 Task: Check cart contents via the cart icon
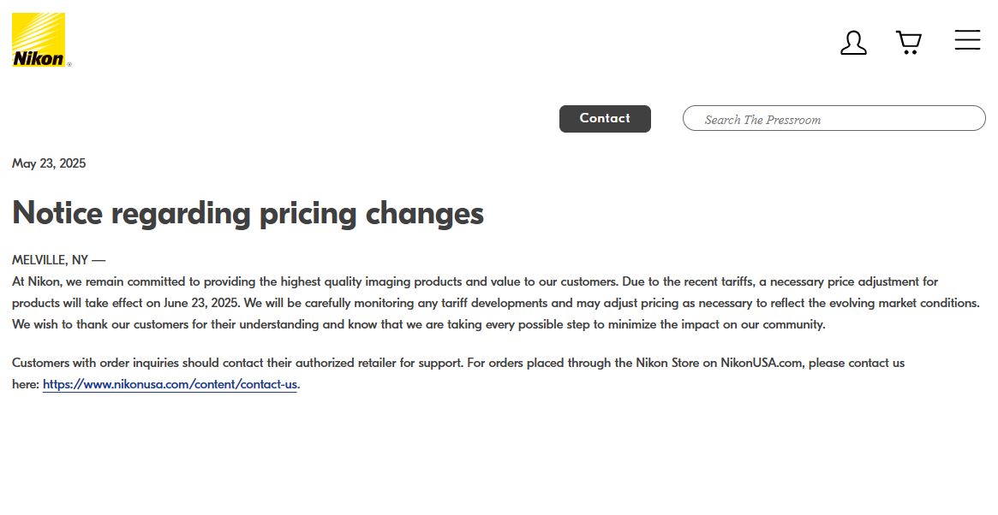tap(908, 40)
